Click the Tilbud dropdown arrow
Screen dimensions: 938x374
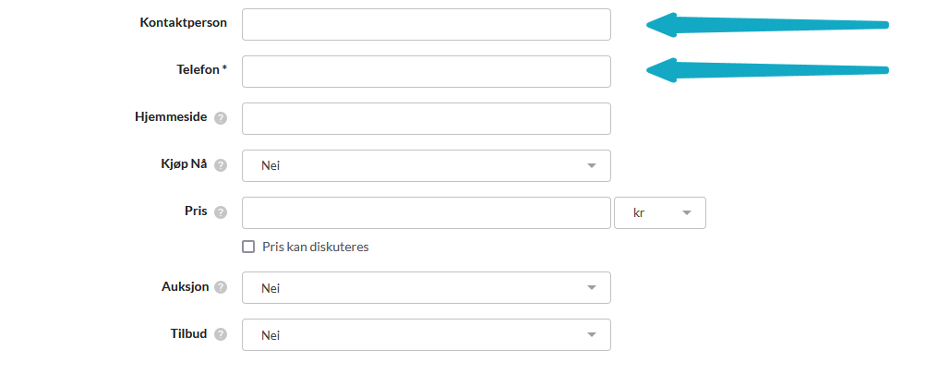click(x=592, y=335)
